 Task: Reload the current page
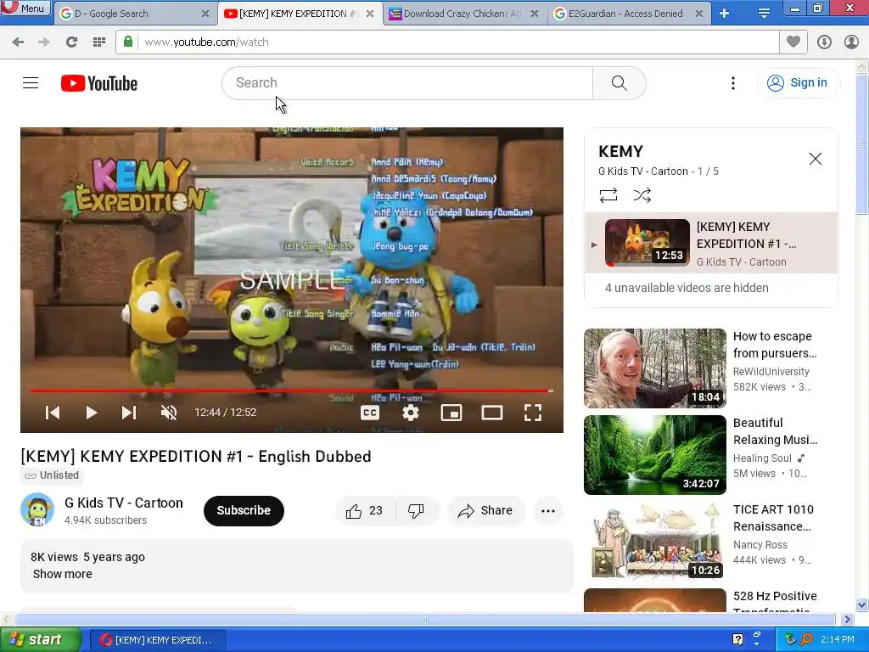click(71, 42)
